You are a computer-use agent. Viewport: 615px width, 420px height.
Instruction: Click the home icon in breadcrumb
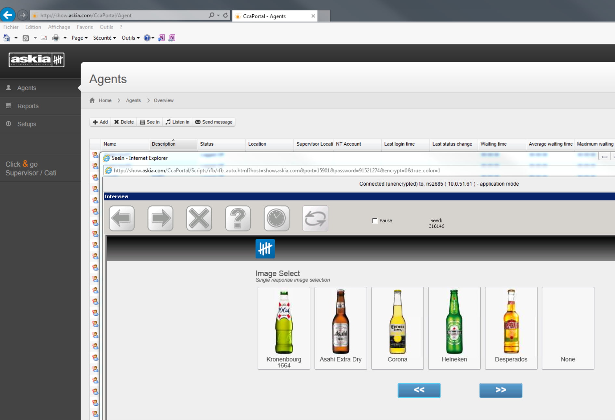tap(92, 100)
